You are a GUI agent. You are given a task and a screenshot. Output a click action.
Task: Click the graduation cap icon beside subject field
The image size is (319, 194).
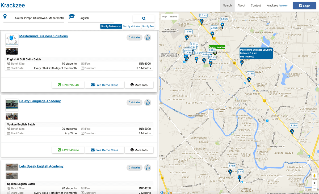(72, 17)
